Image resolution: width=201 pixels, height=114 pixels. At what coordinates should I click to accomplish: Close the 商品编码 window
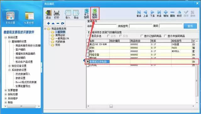(x=197, y=3)
